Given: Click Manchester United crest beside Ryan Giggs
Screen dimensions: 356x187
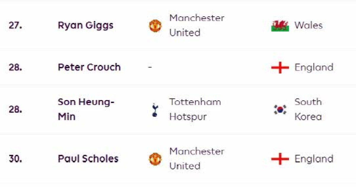Looking at the screenshot, I should point(155,26).
